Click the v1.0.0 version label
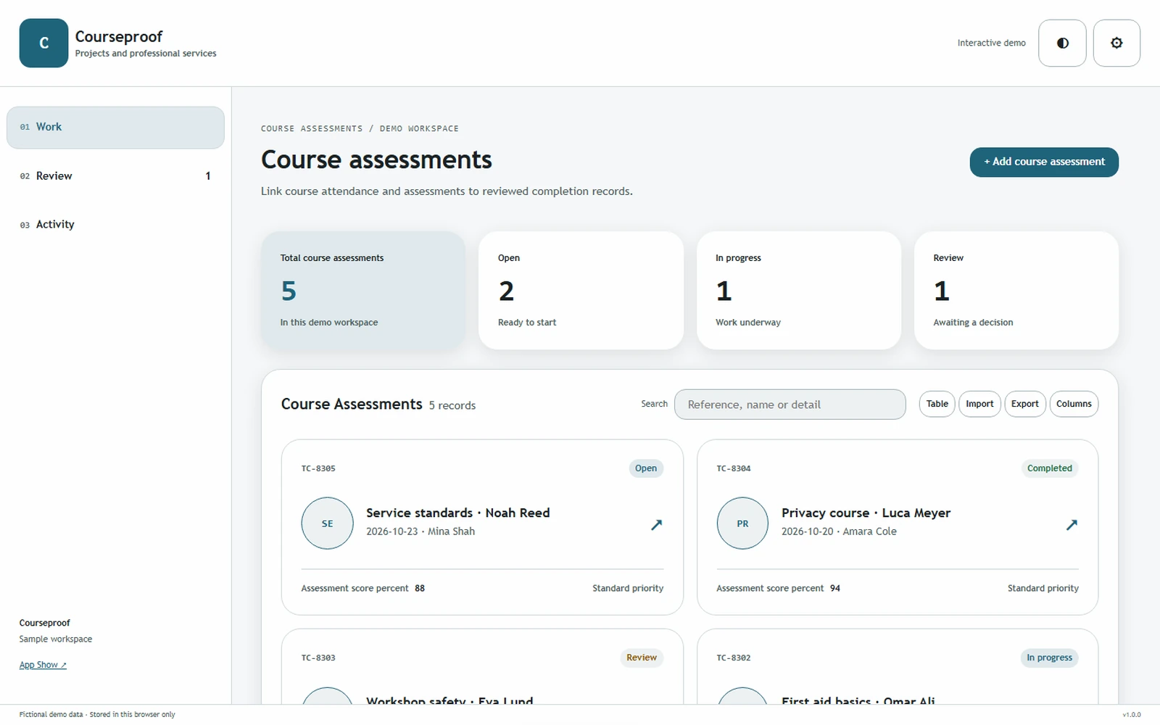Viewport: 1160px width, 725px height. [1132, 715]
